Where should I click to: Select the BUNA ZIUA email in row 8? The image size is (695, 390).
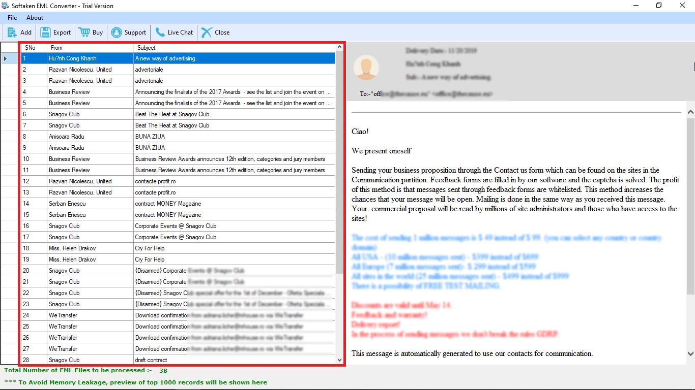pyautogui.click(x=150, y=137)
